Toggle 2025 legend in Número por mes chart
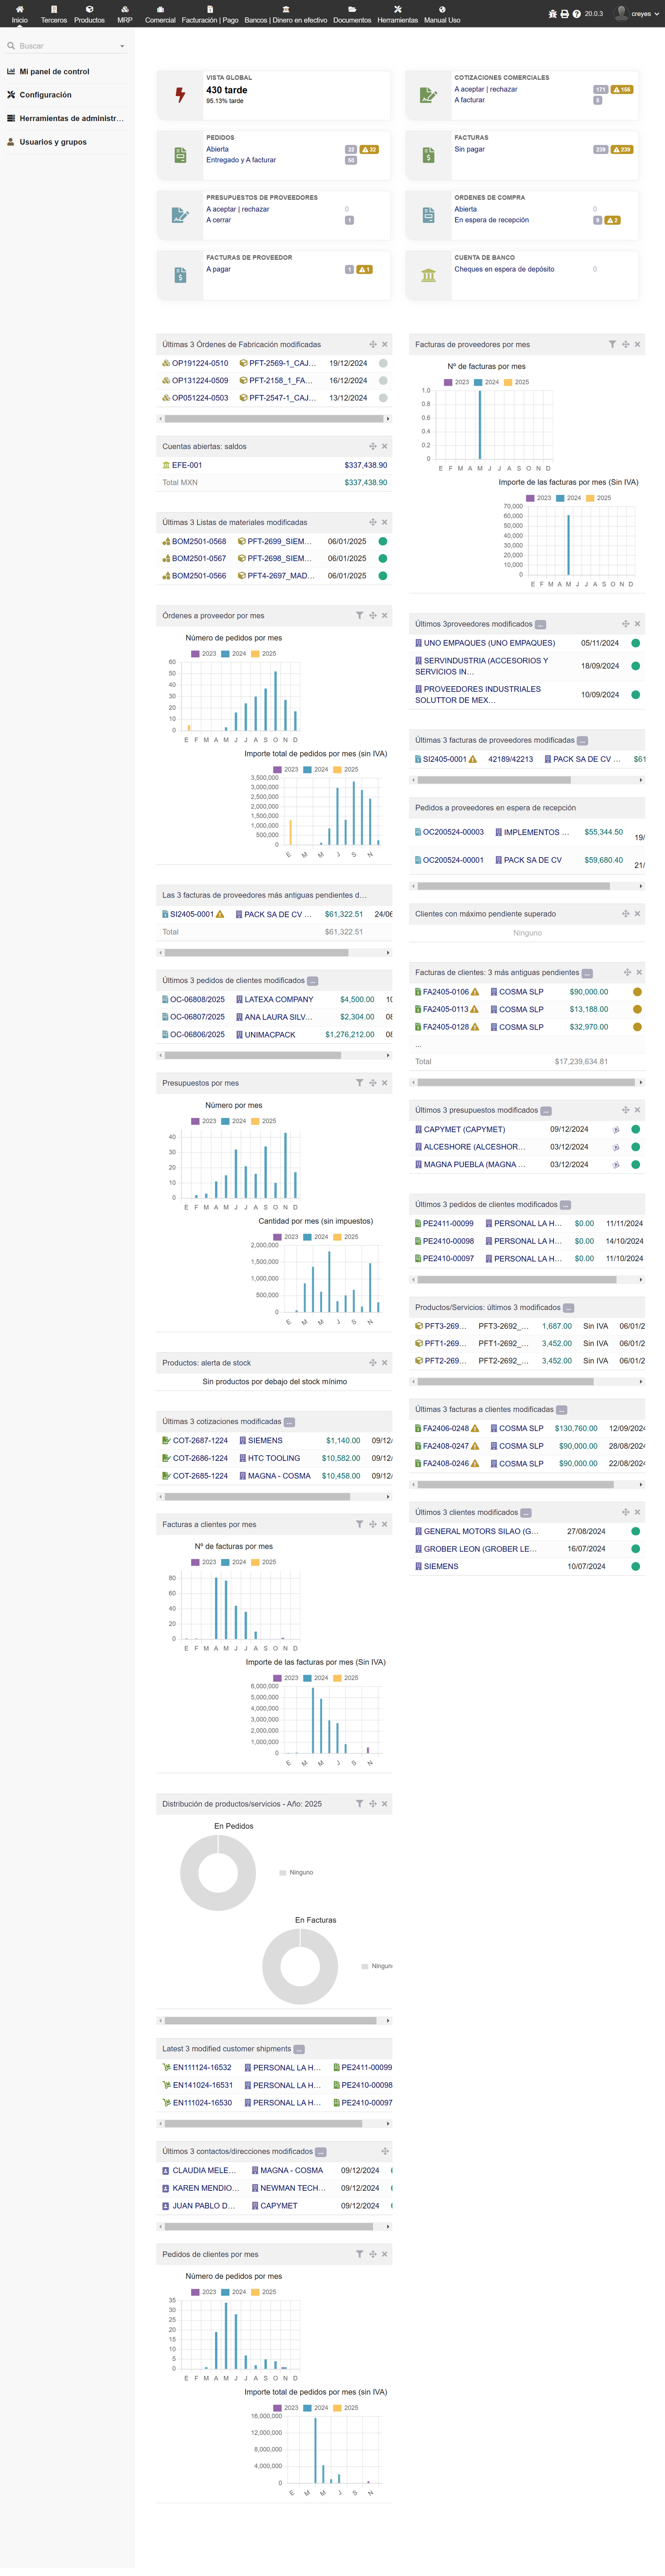Screen dimensions: 665x2576 [x=256, y=1121]
